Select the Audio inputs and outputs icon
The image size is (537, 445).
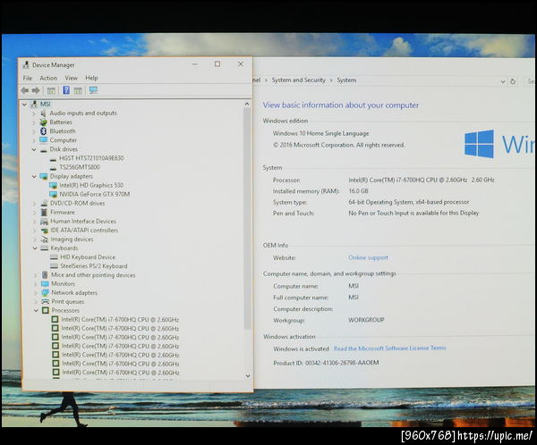click(43, 113)
